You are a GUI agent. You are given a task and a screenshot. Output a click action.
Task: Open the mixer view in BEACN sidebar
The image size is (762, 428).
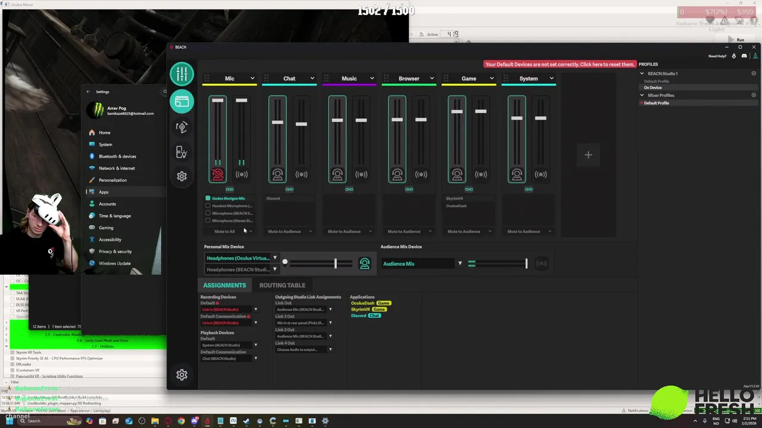tap(182, 74)
